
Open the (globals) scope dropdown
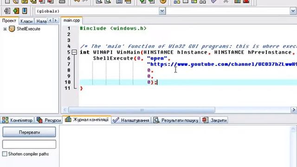coord(162,11)
